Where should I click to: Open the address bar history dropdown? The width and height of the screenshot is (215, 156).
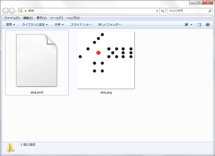coord(157,11)
